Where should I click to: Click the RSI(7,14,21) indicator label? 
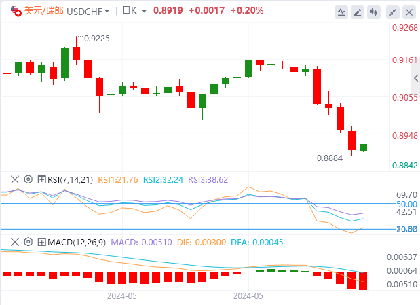(x=70, y=179)
